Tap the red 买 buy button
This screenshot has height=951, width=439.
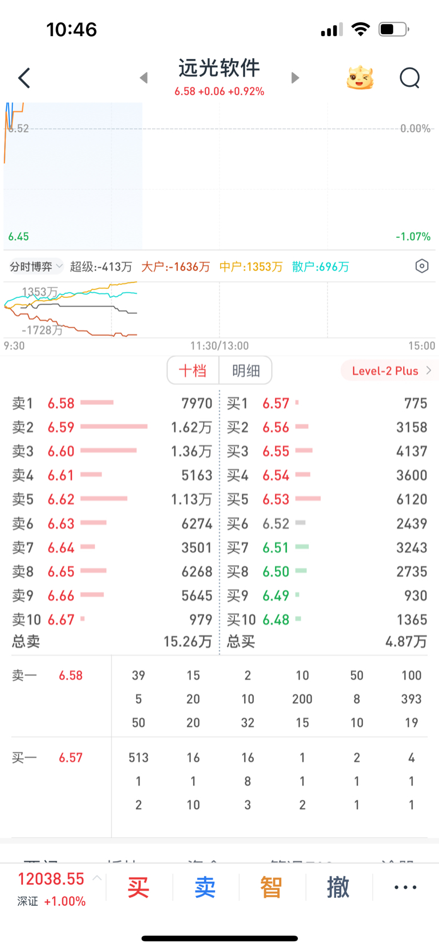pyautogui.click(x=138, y=888)
